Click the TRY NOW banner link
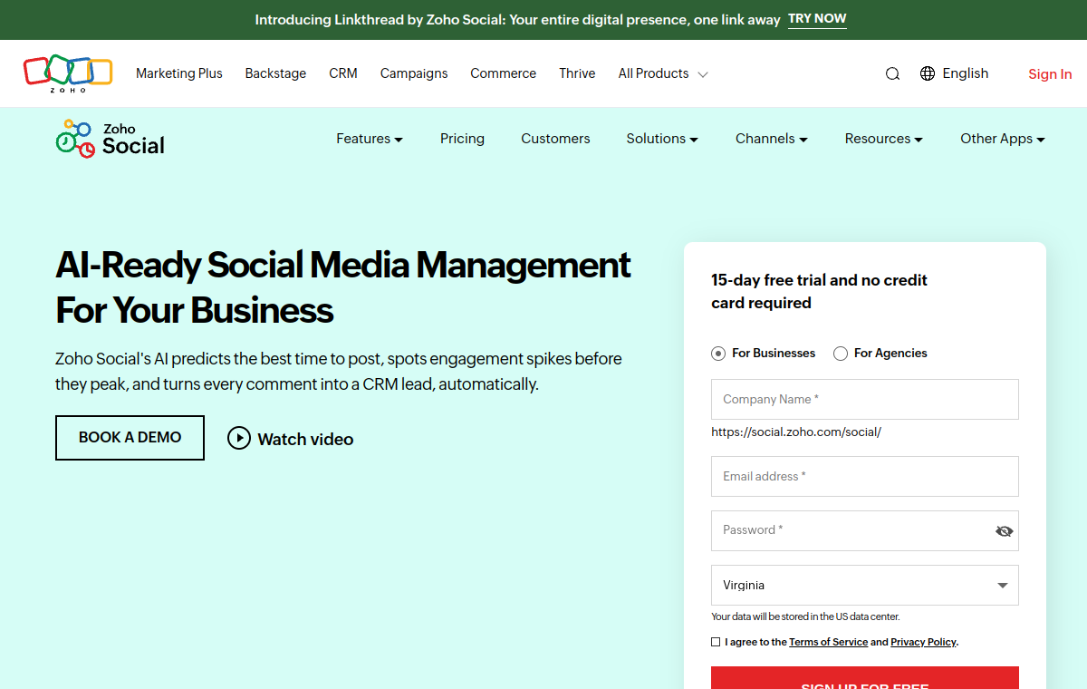1087x689 pixels. tap(817, 19)
